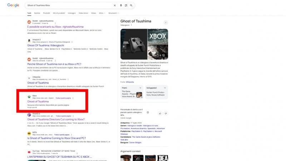Image resolution: width=286 pixels, height=161 pixels.
Task: Click into the search input field
Action: pyautogui.click(x=68, y=5)
